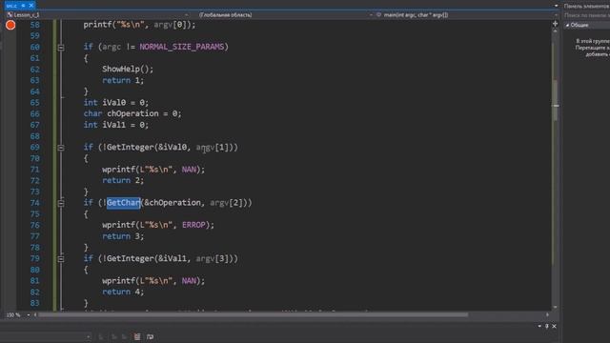
Task: Click the toolbox search field
Action: tap(587, 15)
